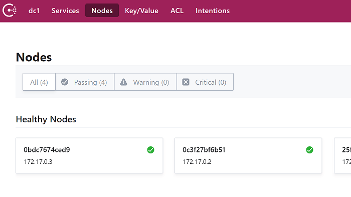
Task: Filter nodes by All (4)
Action: [39, 82]
